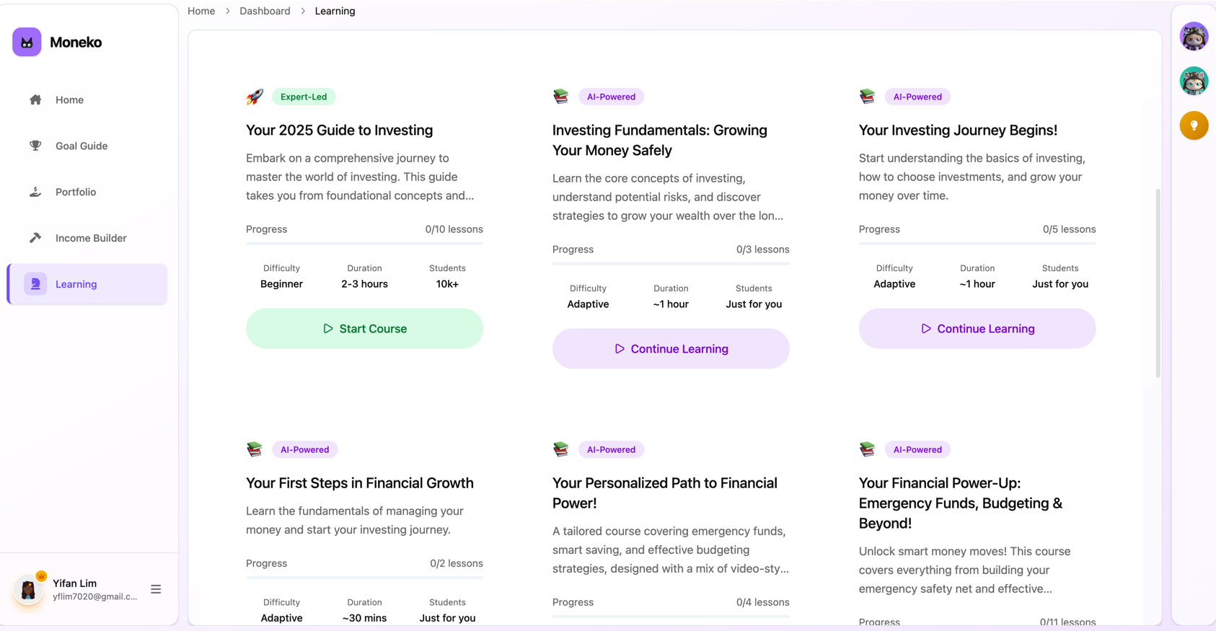
Task: Click progress bar of 2025 Guide course
Action: 364,244
